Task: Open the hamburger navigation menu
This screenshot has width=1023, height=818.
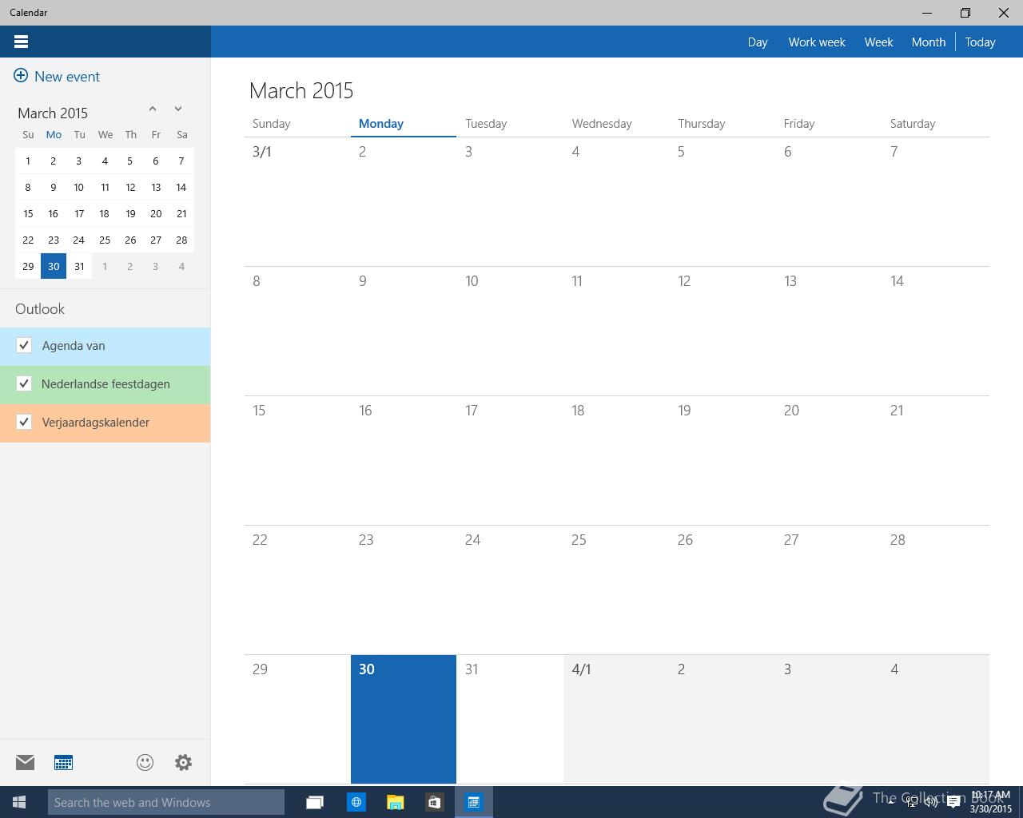Action: (x=22, y=42)
